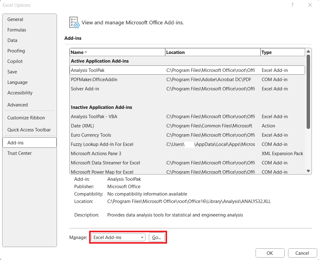Open dialog help question mark

(x=292, y=5)
